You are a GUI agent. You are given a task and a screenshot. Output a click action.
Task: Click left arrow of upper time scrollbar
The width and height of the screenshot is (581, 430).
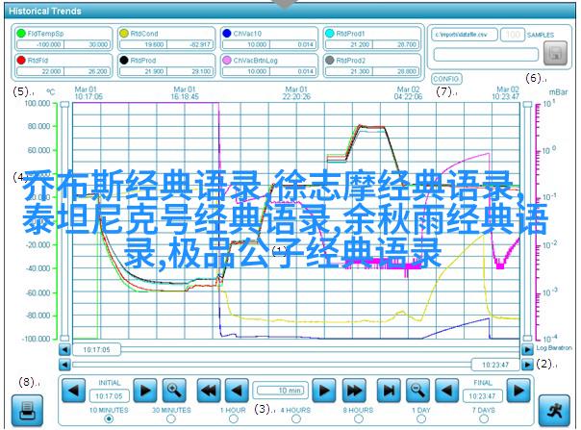tap(64, 349)
